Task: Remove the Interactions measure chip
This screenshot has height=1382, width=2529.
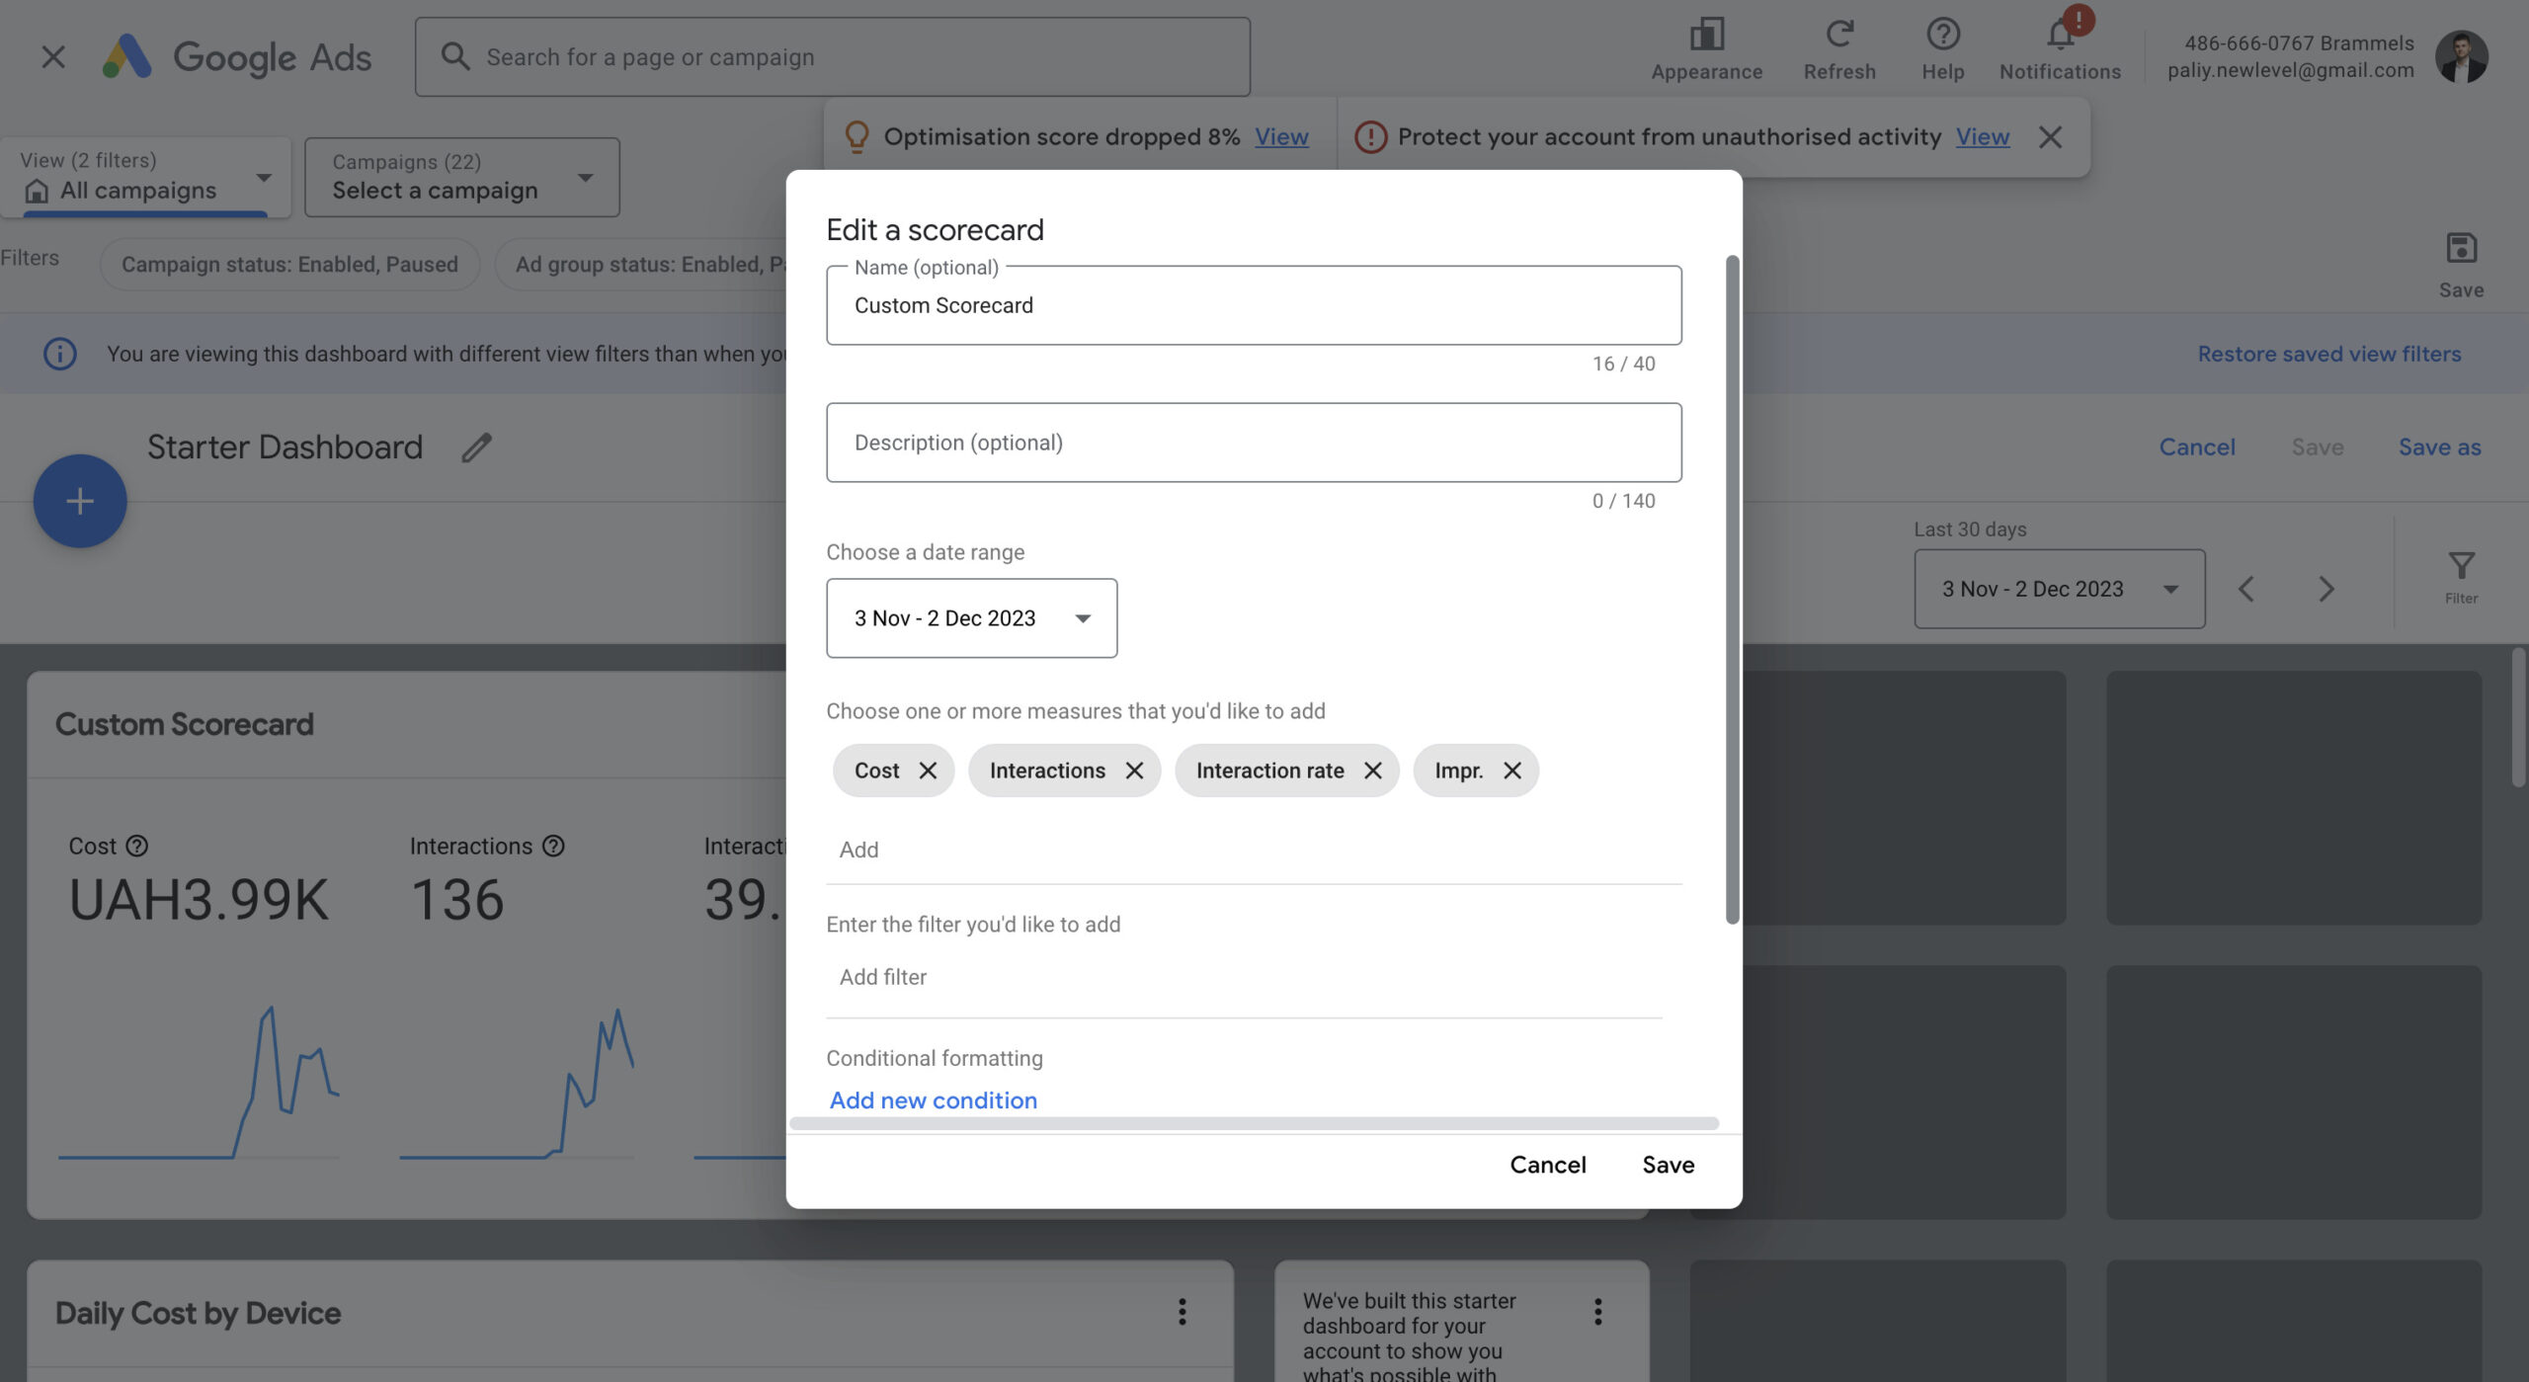Action: tap(1134, 771)
